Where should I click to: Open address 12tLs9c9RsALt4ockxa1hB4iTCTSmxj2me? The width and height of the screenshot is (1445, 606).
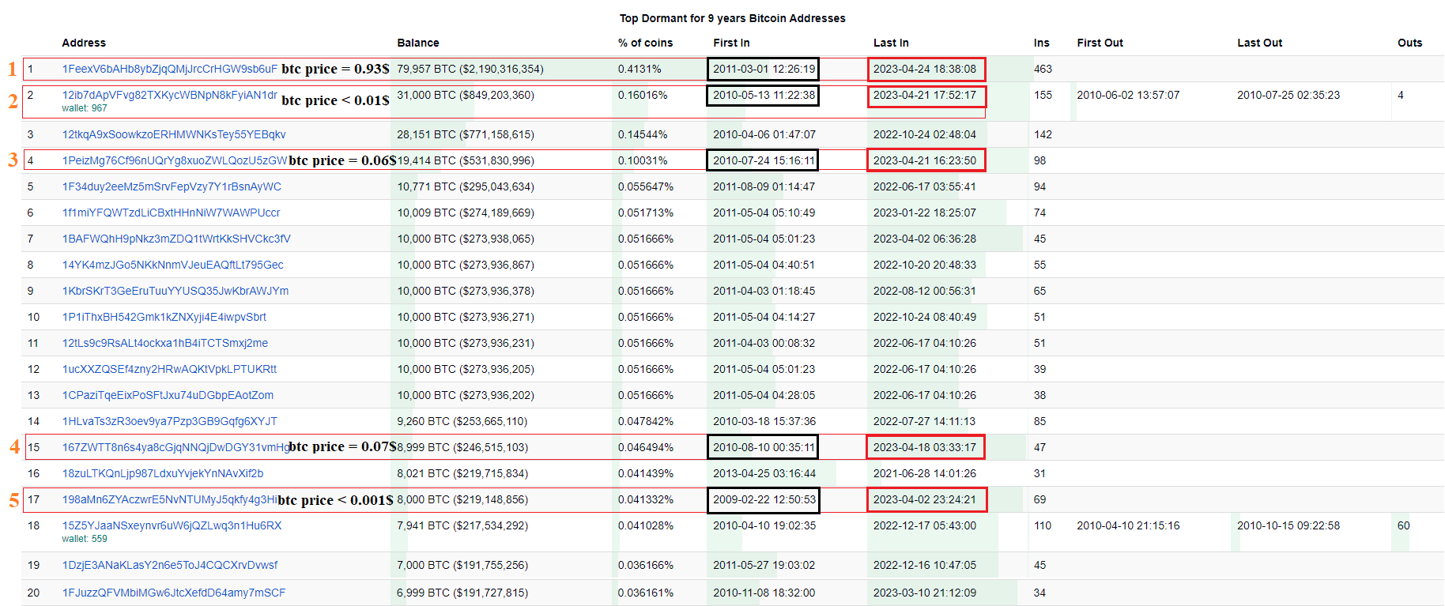(x=165, y=343)
